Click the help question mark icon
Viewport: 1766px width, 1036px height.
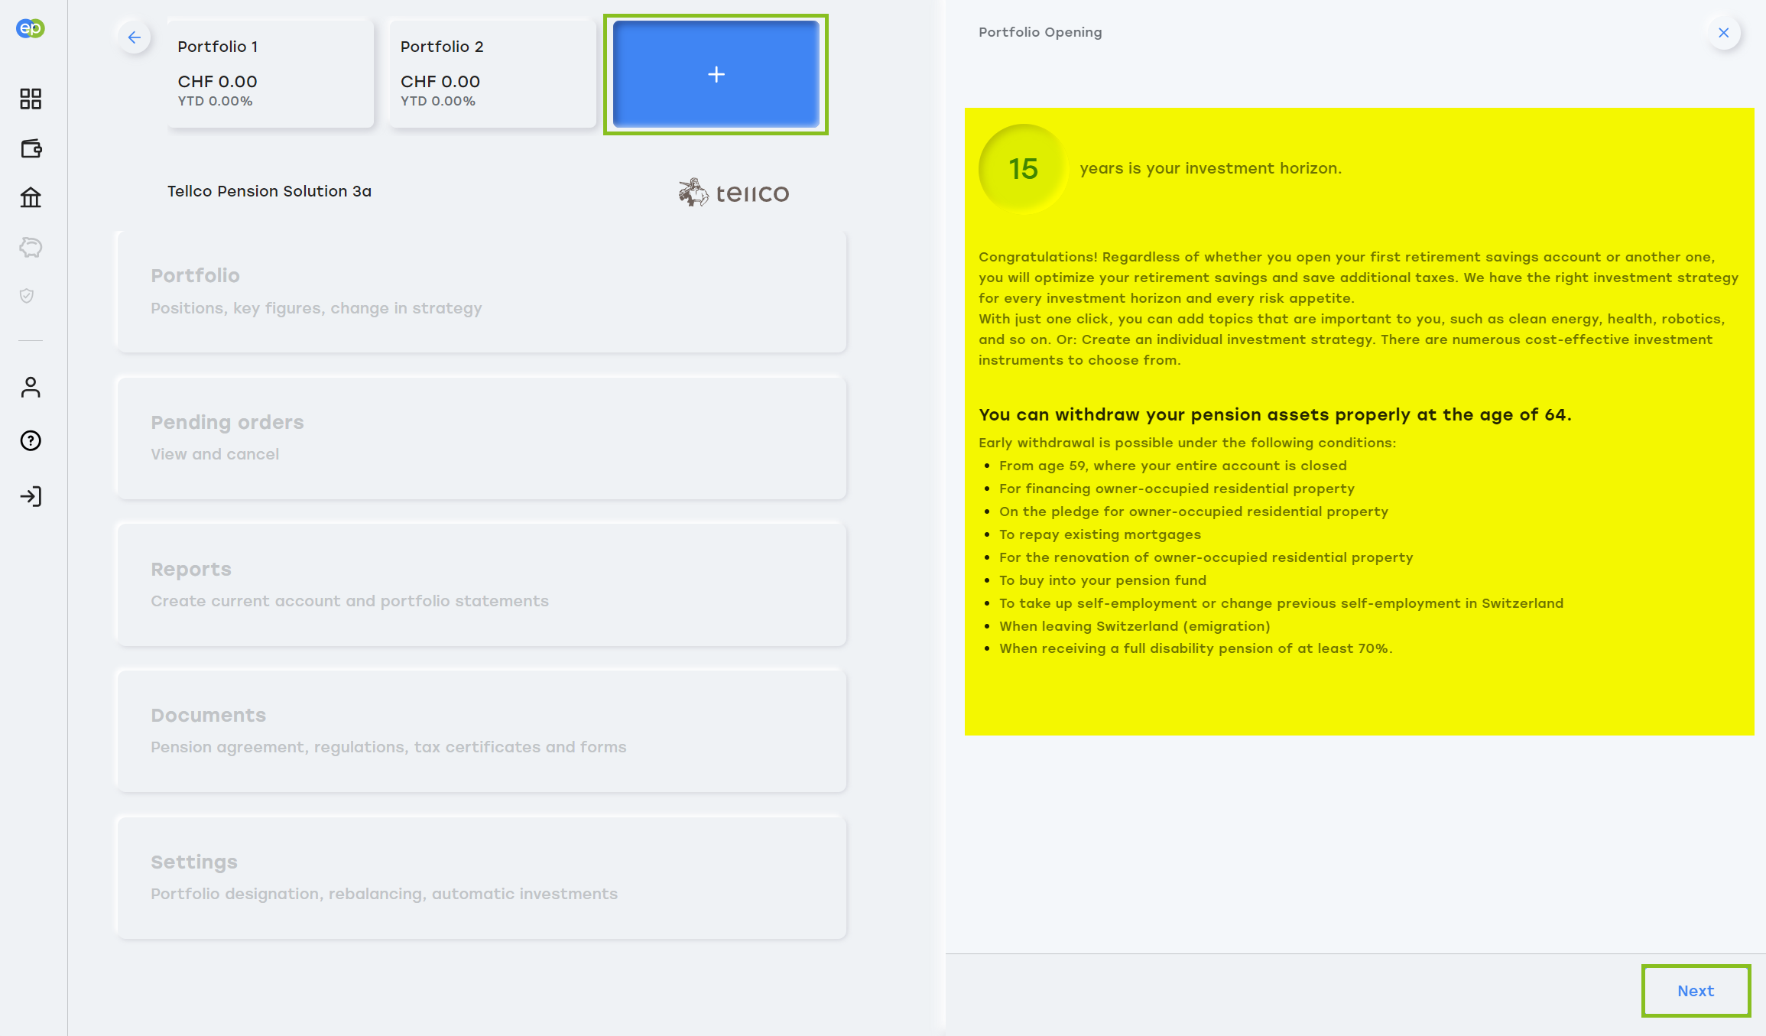tap(31, 440)
